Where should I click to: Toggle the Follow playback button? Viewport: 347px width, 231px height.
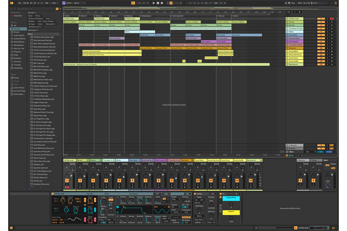coord(133,3)
